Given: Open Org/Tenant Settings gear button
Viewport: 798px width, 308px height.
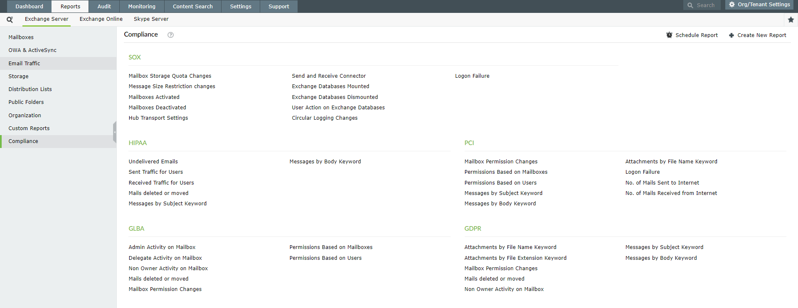Looking at the screenshot, I should click(x=759, y=5).
